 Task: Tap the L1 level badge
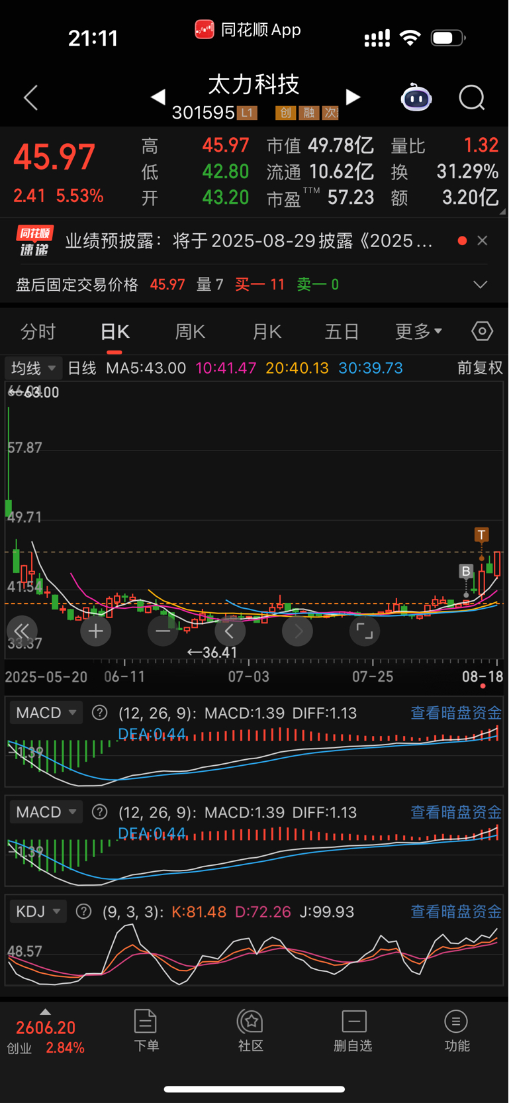coord(248,113)
